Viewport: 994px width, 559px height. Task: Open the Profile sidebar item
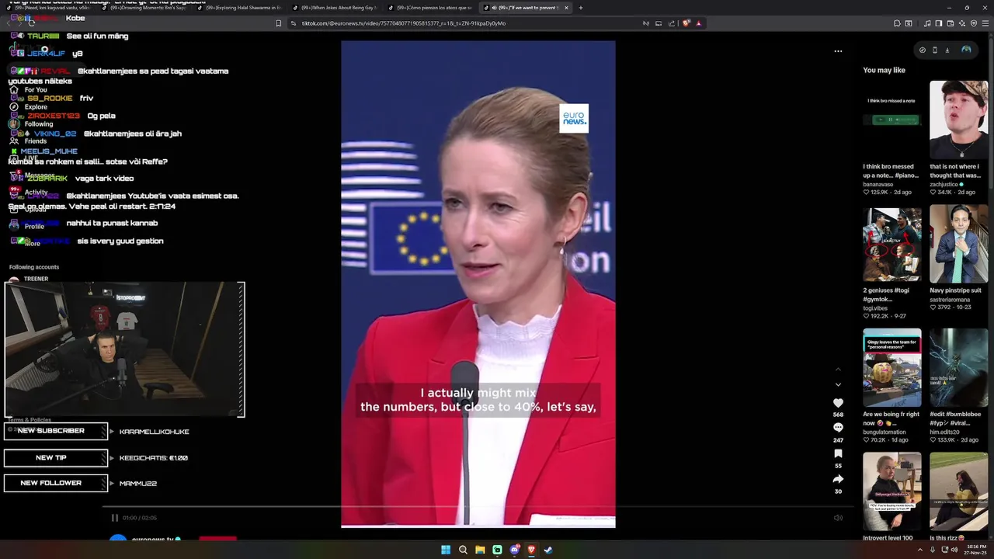pos(28,227)
